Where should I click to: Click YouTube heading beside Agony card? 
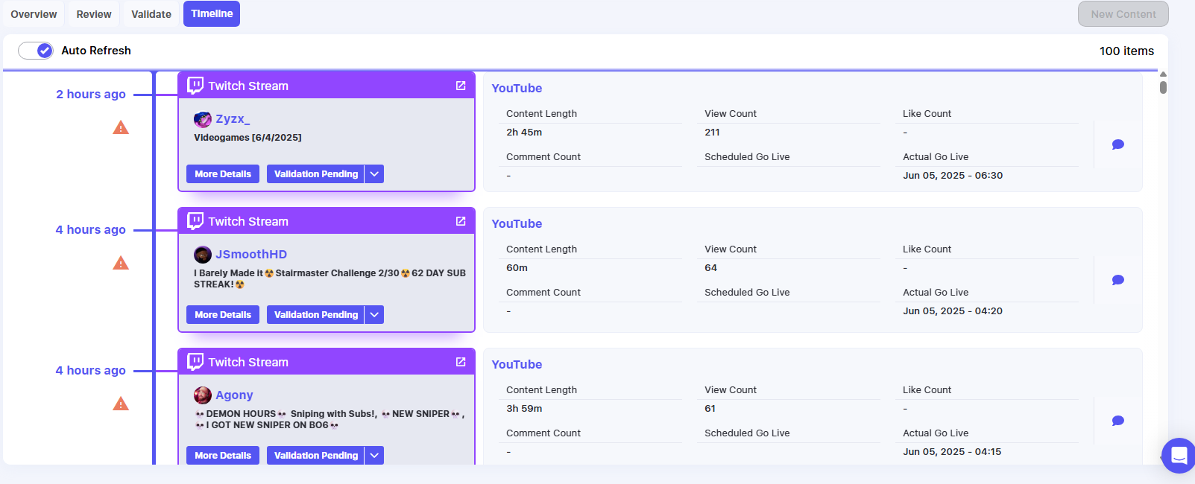517,364
